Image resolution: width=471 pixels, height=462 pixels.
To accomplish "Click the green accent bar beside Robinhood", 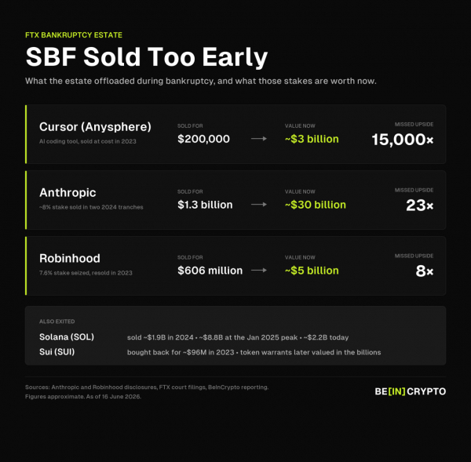I will click(x=26, y=266).
